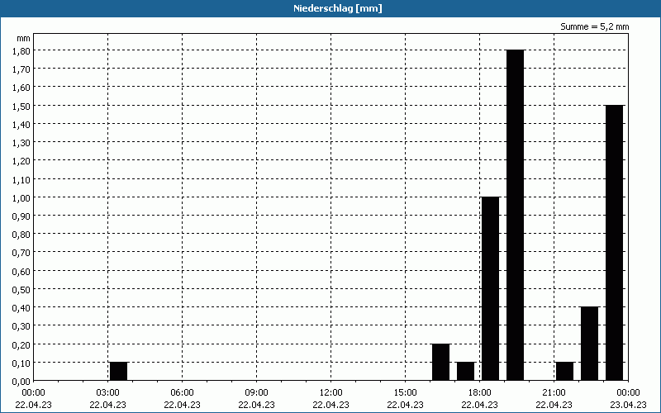Click the 0,20 y-axis value
This screenshot has height=413, width=661.
[21, 344]
